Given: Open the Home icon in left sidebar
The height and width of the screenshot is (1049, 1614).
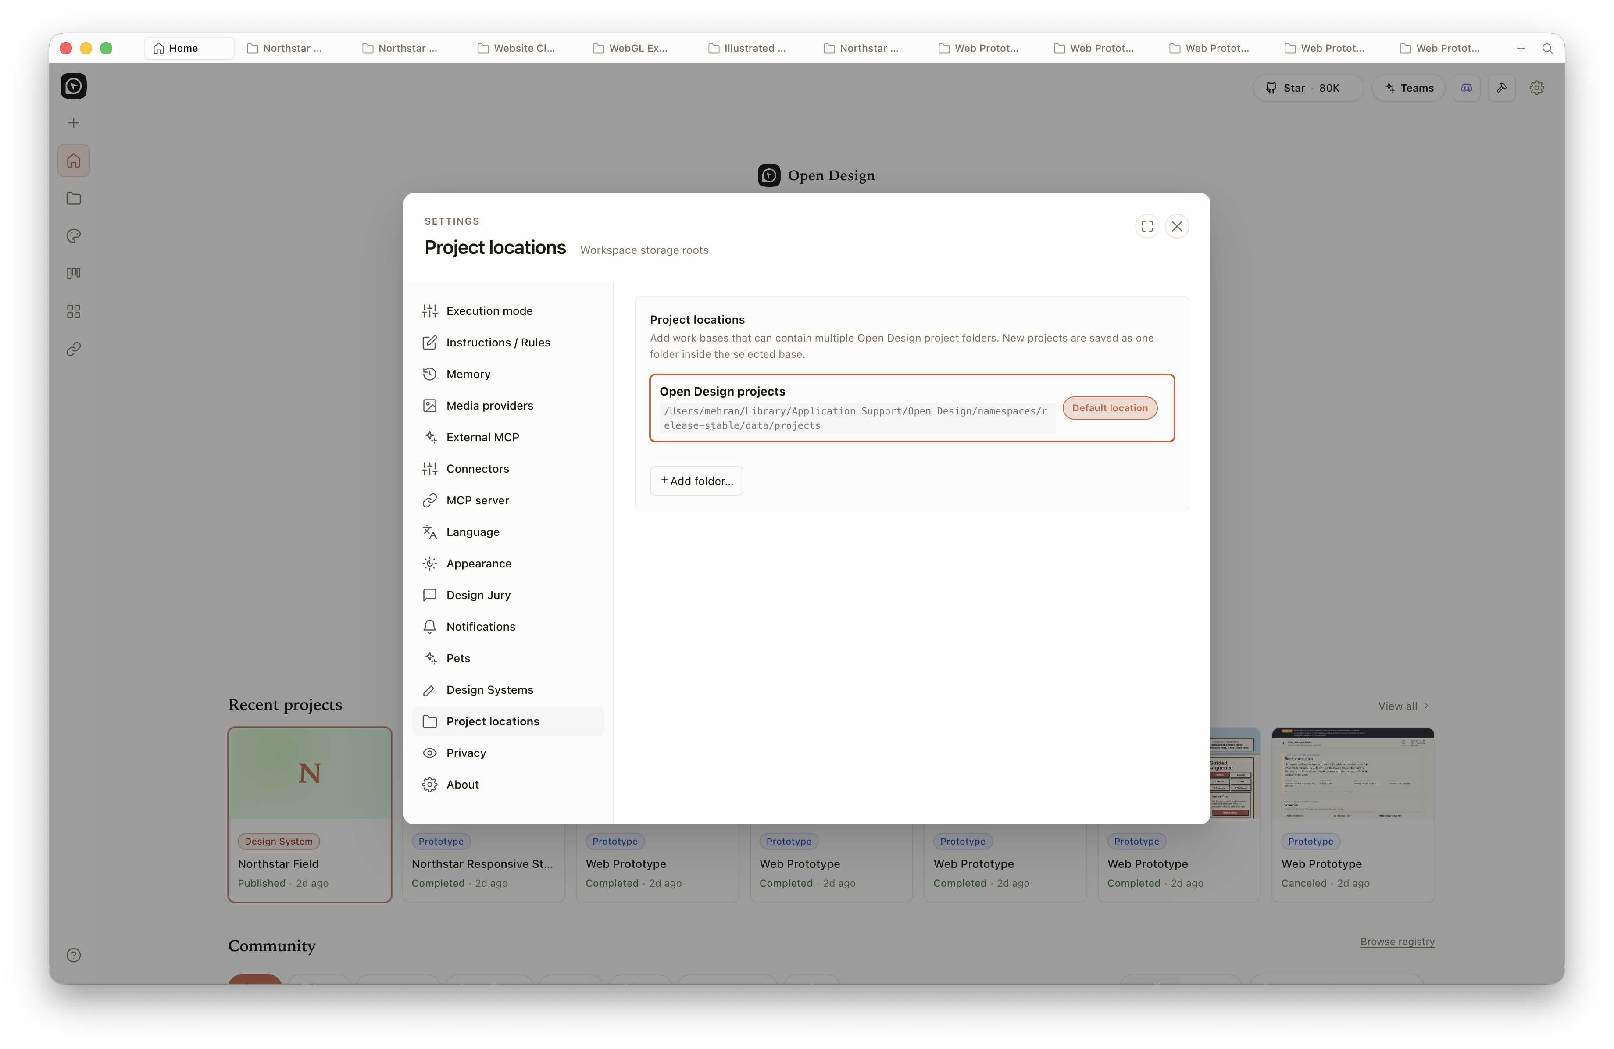Looking at the screenshot, I should coord(73,161).
